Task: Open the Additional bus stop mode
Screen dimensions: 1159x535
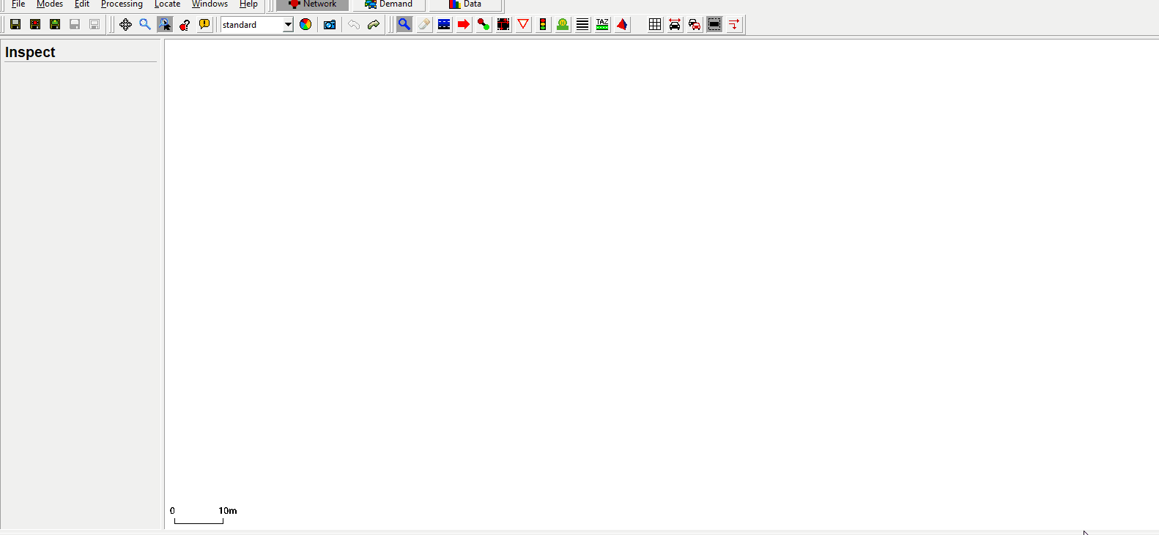Action: [563, 24]
